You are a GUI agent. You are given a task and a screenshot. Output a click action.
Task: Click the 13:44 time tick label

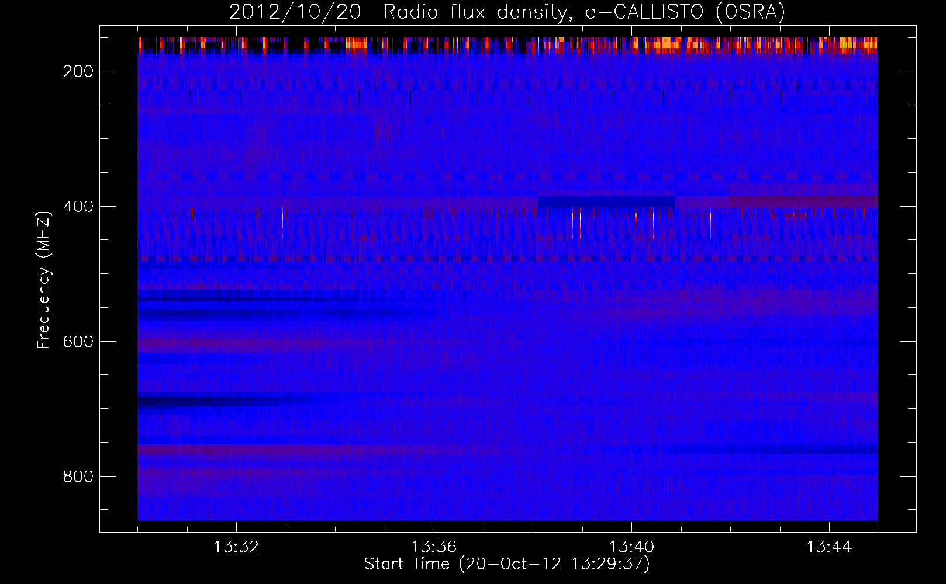829,547
